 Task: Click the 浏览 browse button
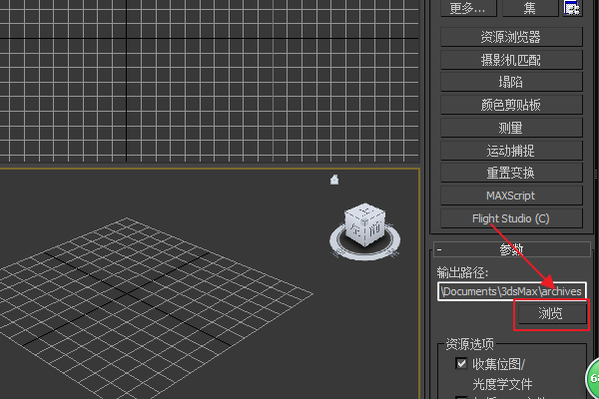(552, 313)
